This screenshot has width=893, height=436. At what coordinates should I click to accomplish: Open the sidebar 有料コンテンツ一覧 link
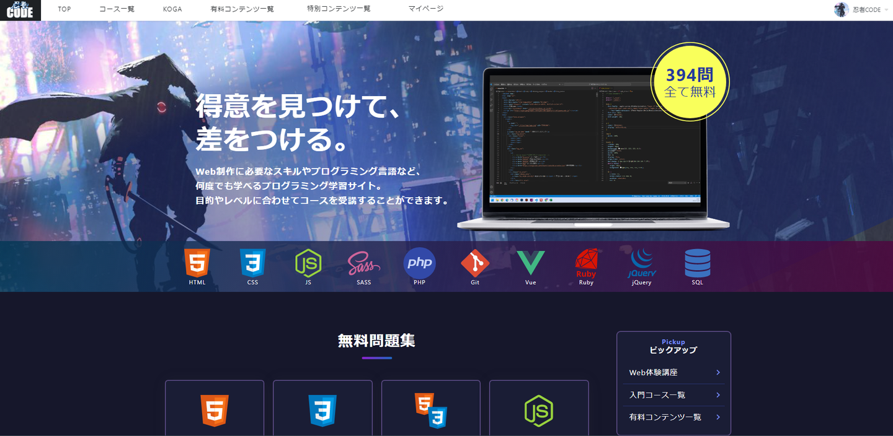[x=665, y=417]
